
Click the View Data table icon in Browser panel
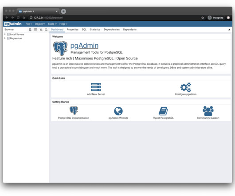(35, 30)
